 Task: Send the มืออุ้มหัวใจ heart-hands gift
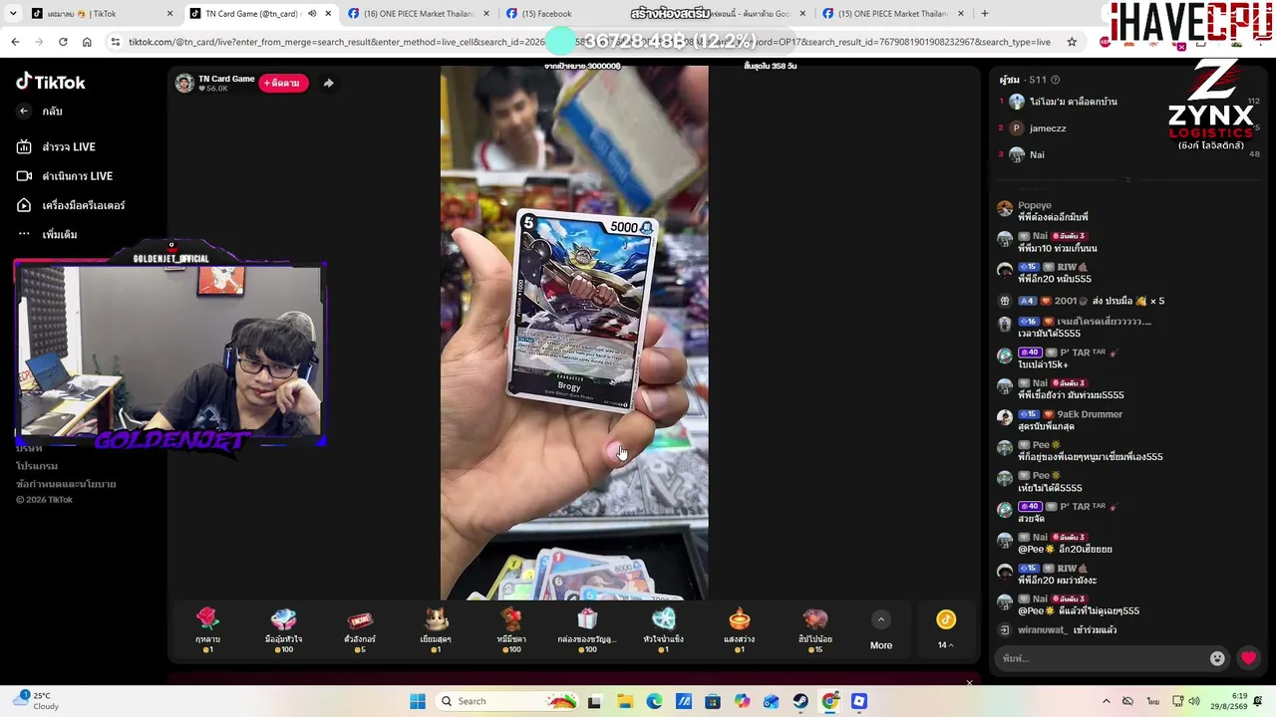[284, 629]
